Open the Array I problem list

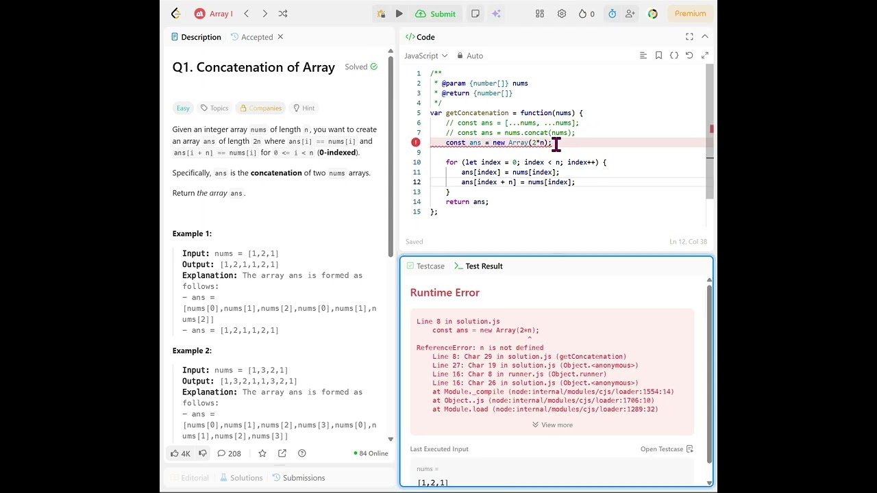(x=214, y=14)
